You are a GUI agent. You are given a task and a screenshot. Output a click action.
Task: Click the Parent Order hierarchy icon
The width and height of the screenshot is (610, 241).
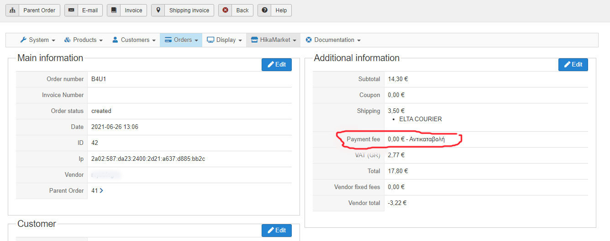pyautogui.click(x=12, y=10)
